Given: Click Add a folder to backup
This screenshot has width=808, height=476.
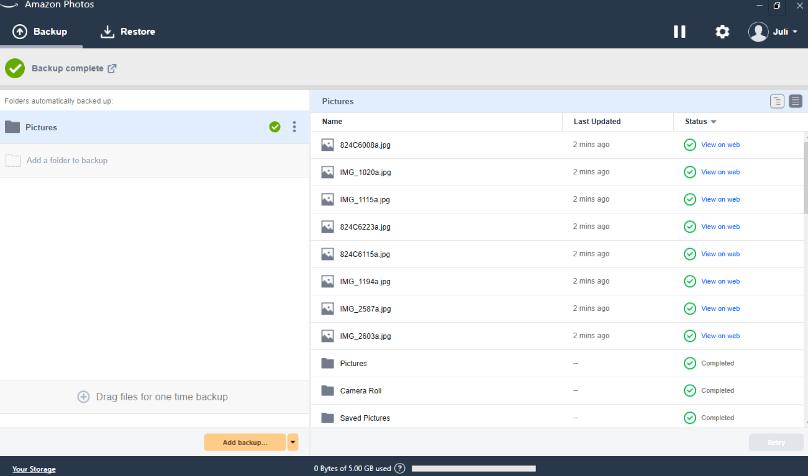Looking at the screenshot, I should [x=155, y=161].
